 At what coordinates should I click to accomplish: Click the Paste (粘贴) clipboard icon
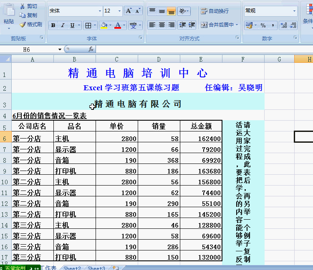click(9, 10)
